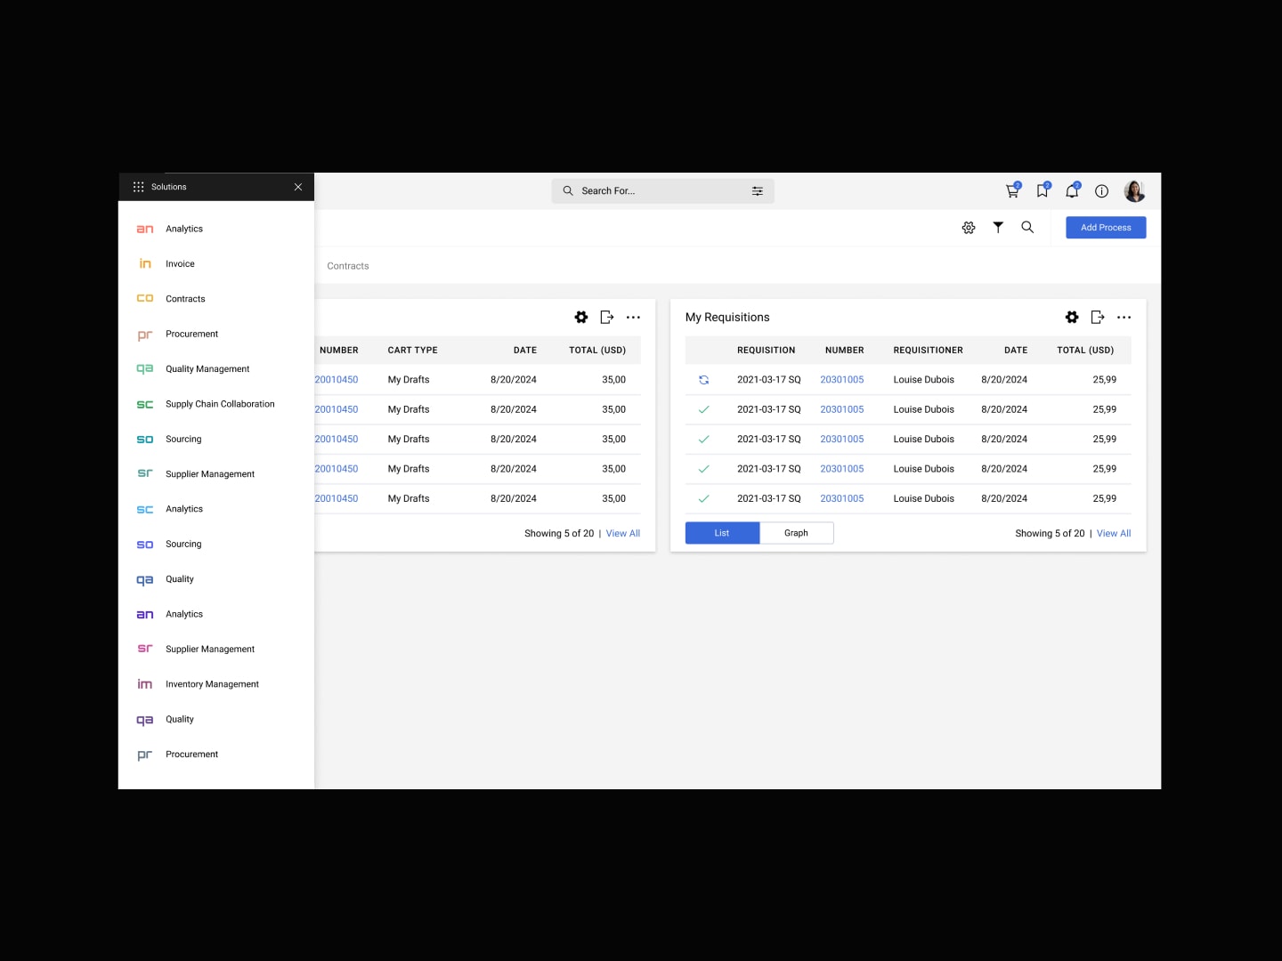Click the orange 'an' Analytics icon
Viewport: 1282px width, 961px height.
pyautogui.click(x=145, y=230)
